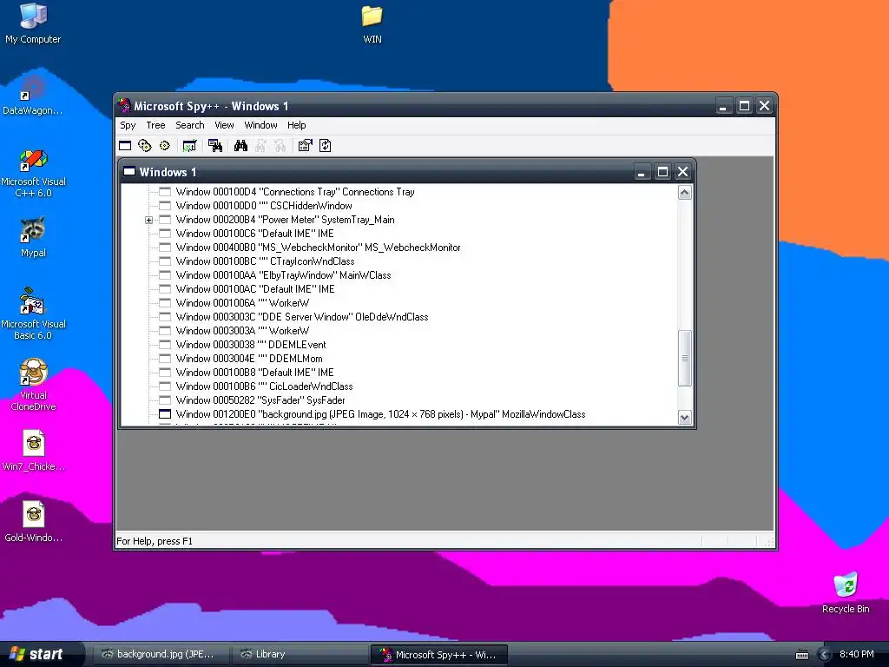Click the keyboard icon in system tray
This screenshot has width=889, height=667.
coord(801,655)
